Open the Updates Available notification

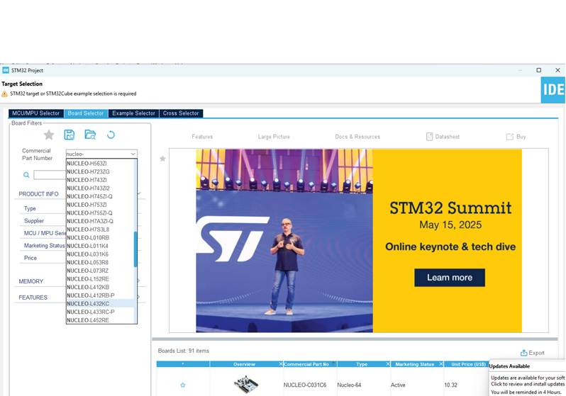[528, 378]
